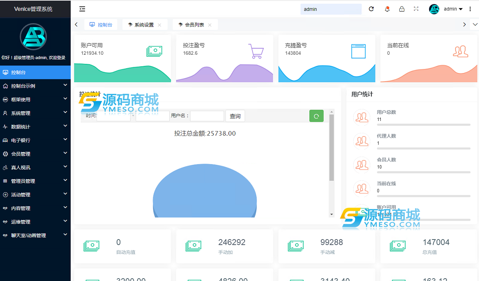The image size is (479, 281).
Task: Select 控制台 in sidebar
Action: coord(35,72)
